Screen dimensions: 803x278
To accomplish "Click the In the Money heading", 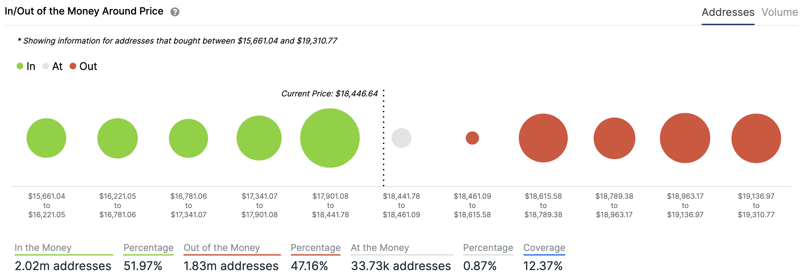I will click(43, 248).
